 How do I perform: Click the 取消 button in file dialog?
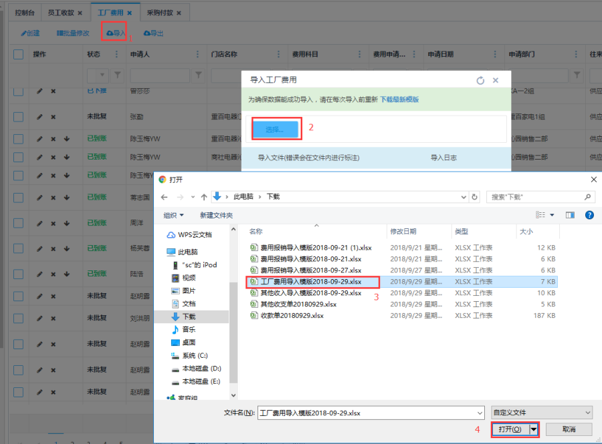pyautogui.click(x=569, y=429)
